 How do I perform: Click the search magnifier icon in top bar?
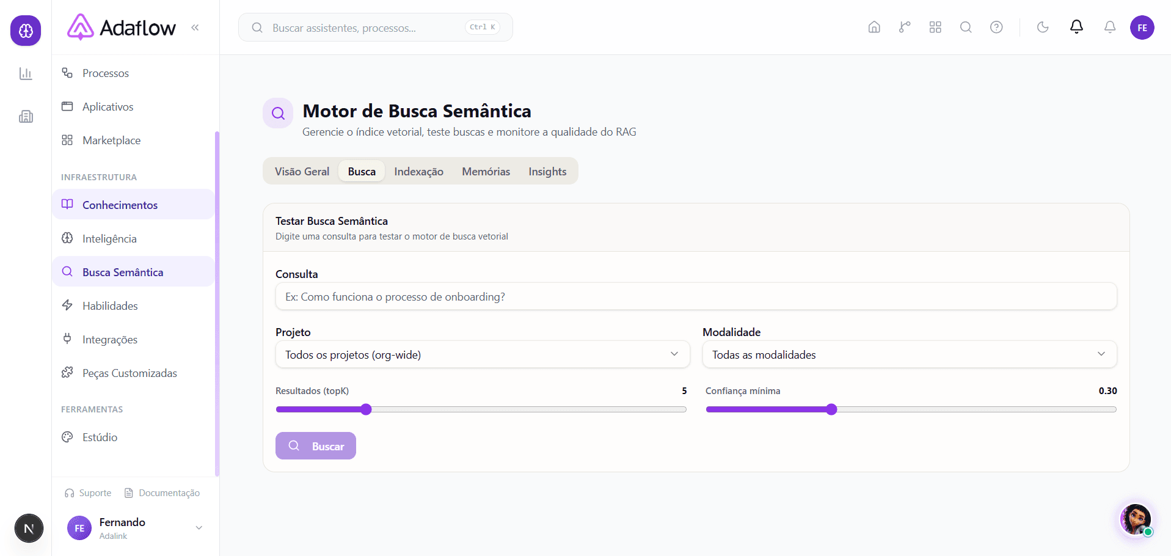tap(966, 27)
